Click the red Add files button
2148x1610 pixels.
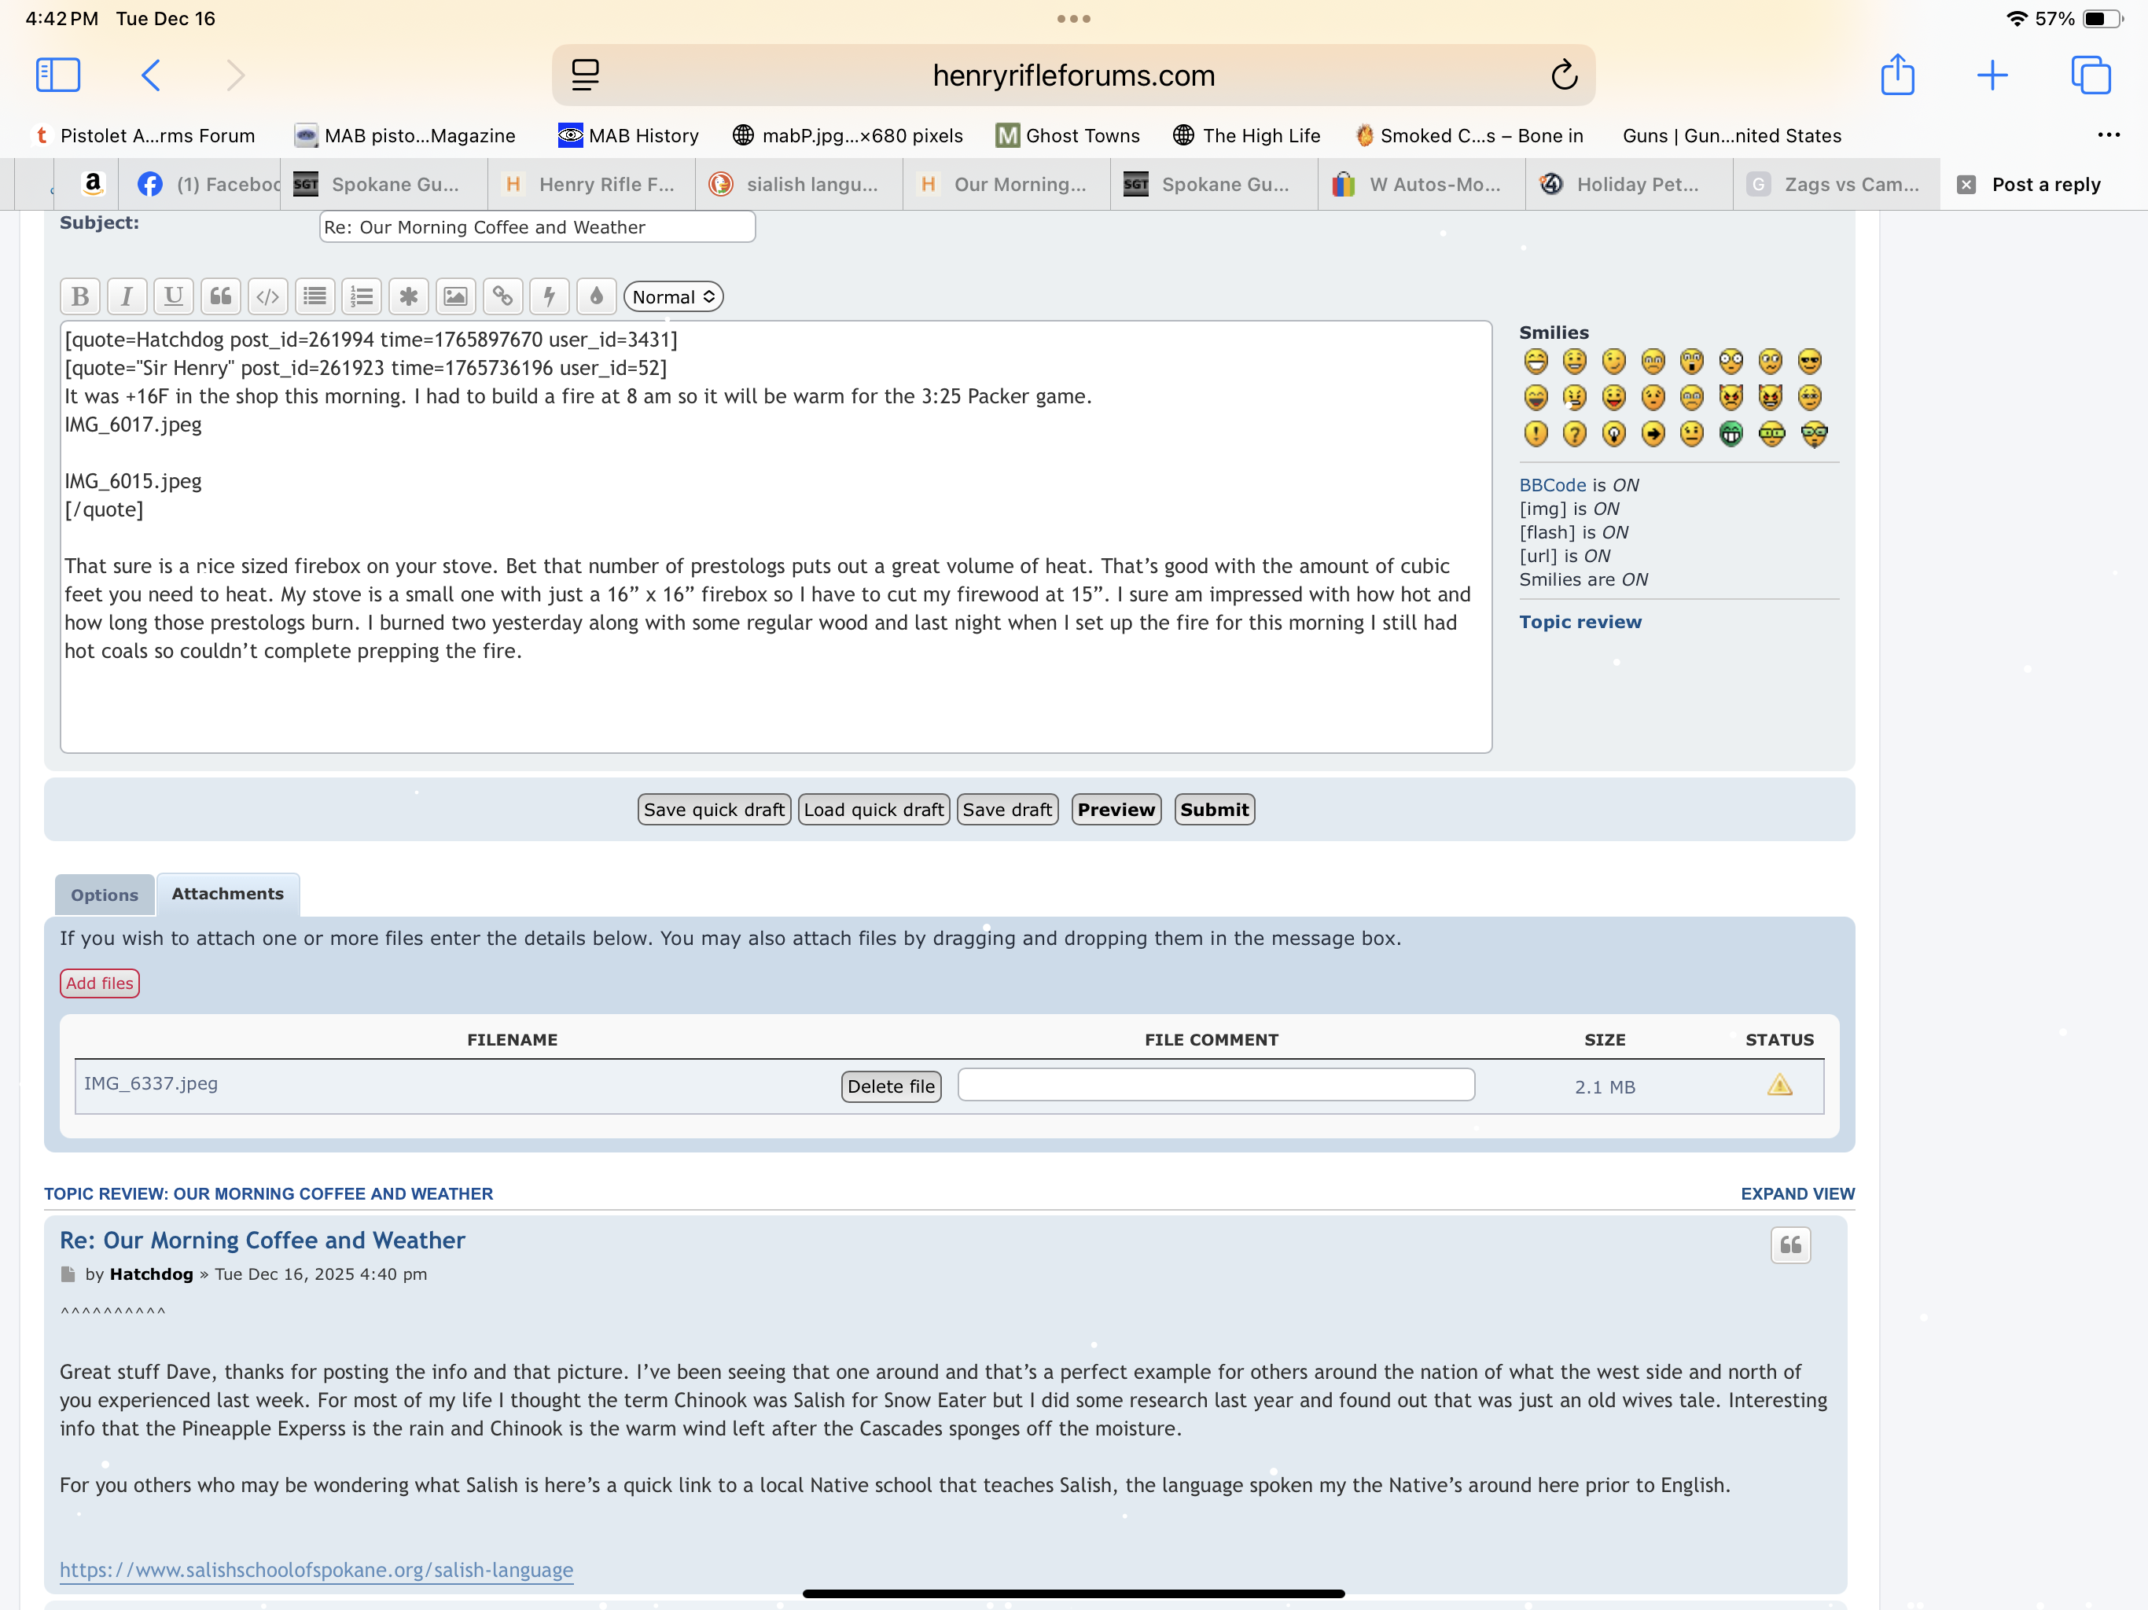99,983
